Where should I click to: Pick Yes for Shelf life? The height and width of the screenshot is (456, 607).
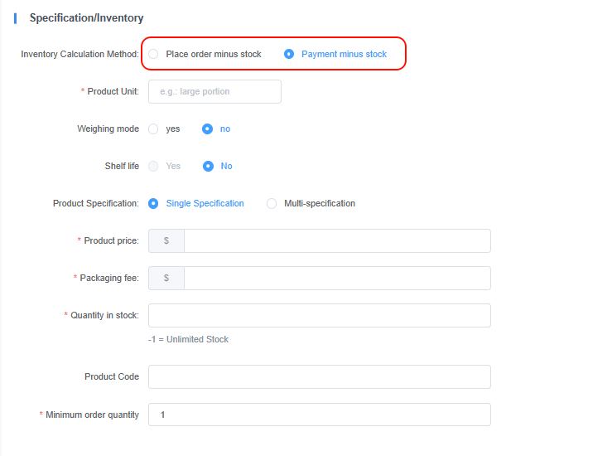pos(154,166)
